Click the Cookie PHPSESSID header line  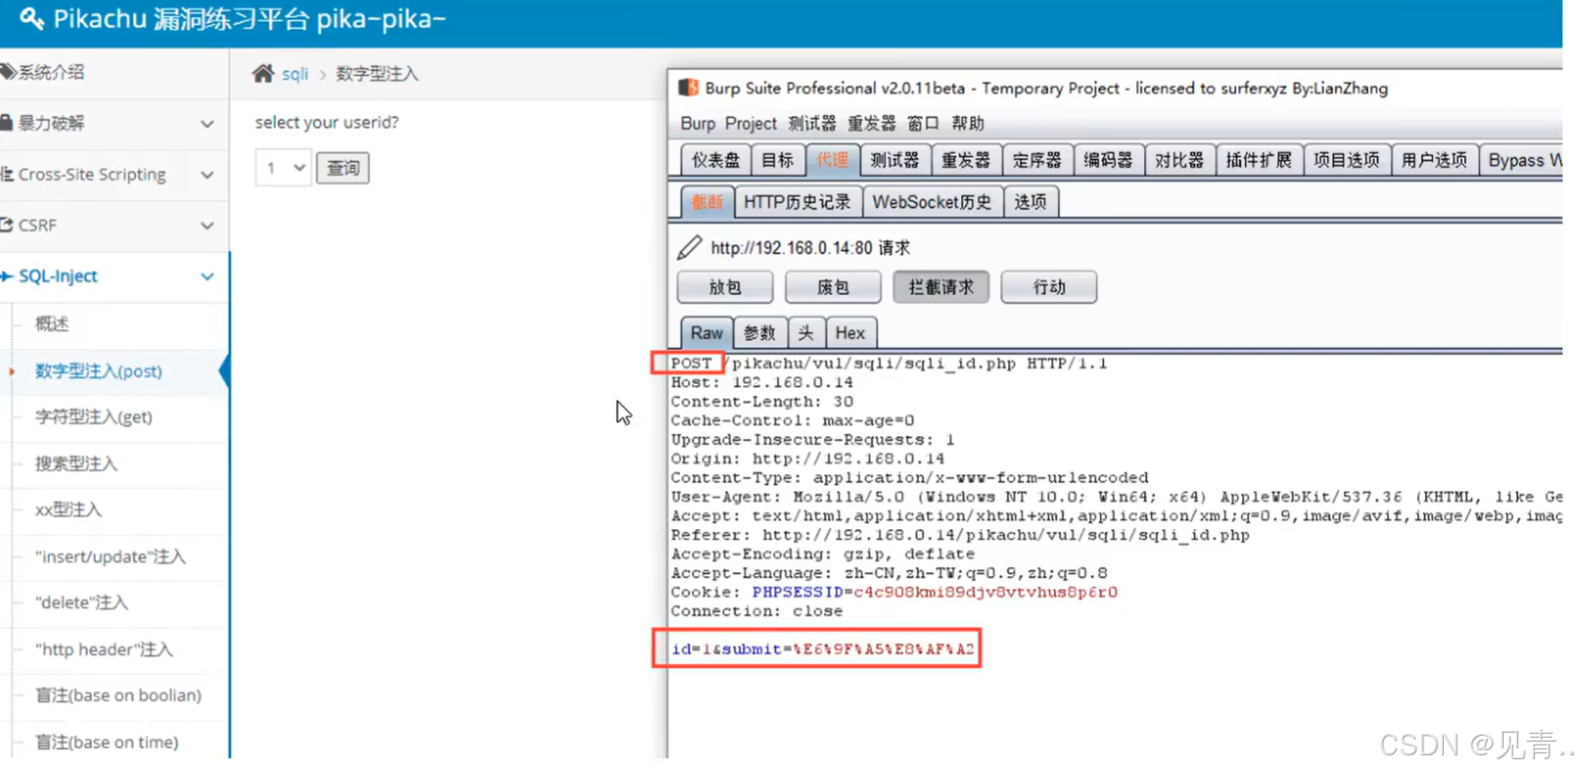(x=894, y=592)
